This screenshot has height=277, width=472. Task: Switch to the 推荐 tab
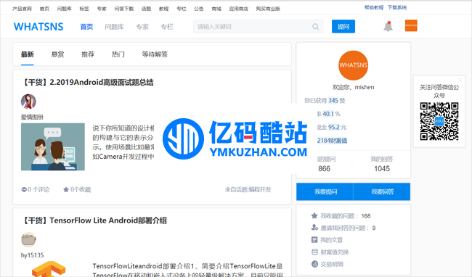pyautogui.click(x=88, y=54)
